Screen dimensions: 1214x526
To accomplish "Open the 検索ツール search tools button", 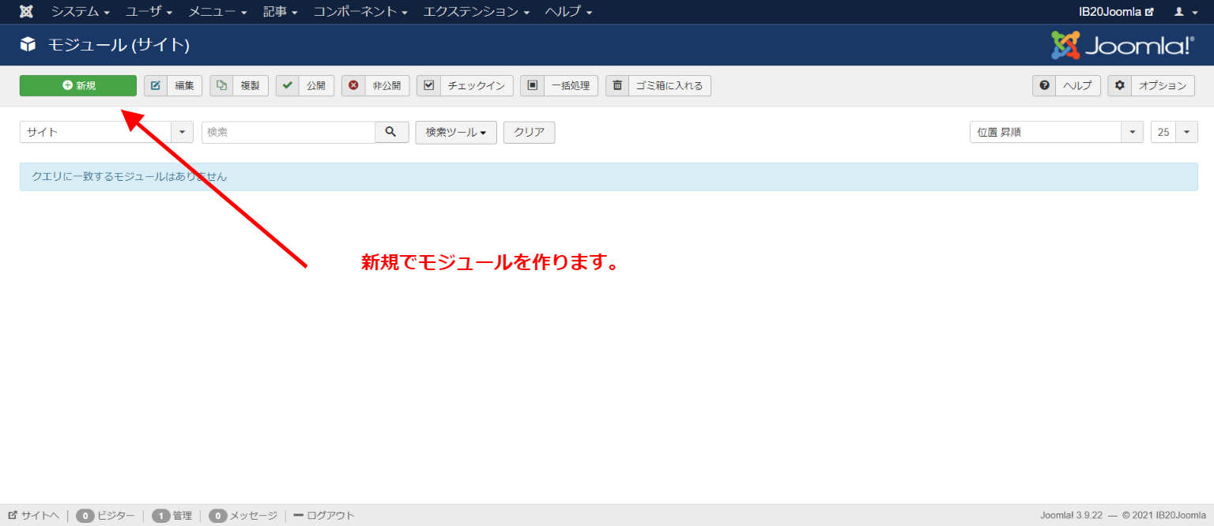I will tap(456, 132).
